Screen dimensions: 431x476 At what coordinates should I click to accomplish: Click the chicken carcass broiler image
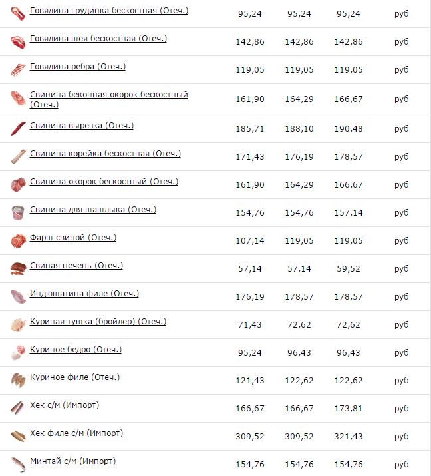click(18, 324)
